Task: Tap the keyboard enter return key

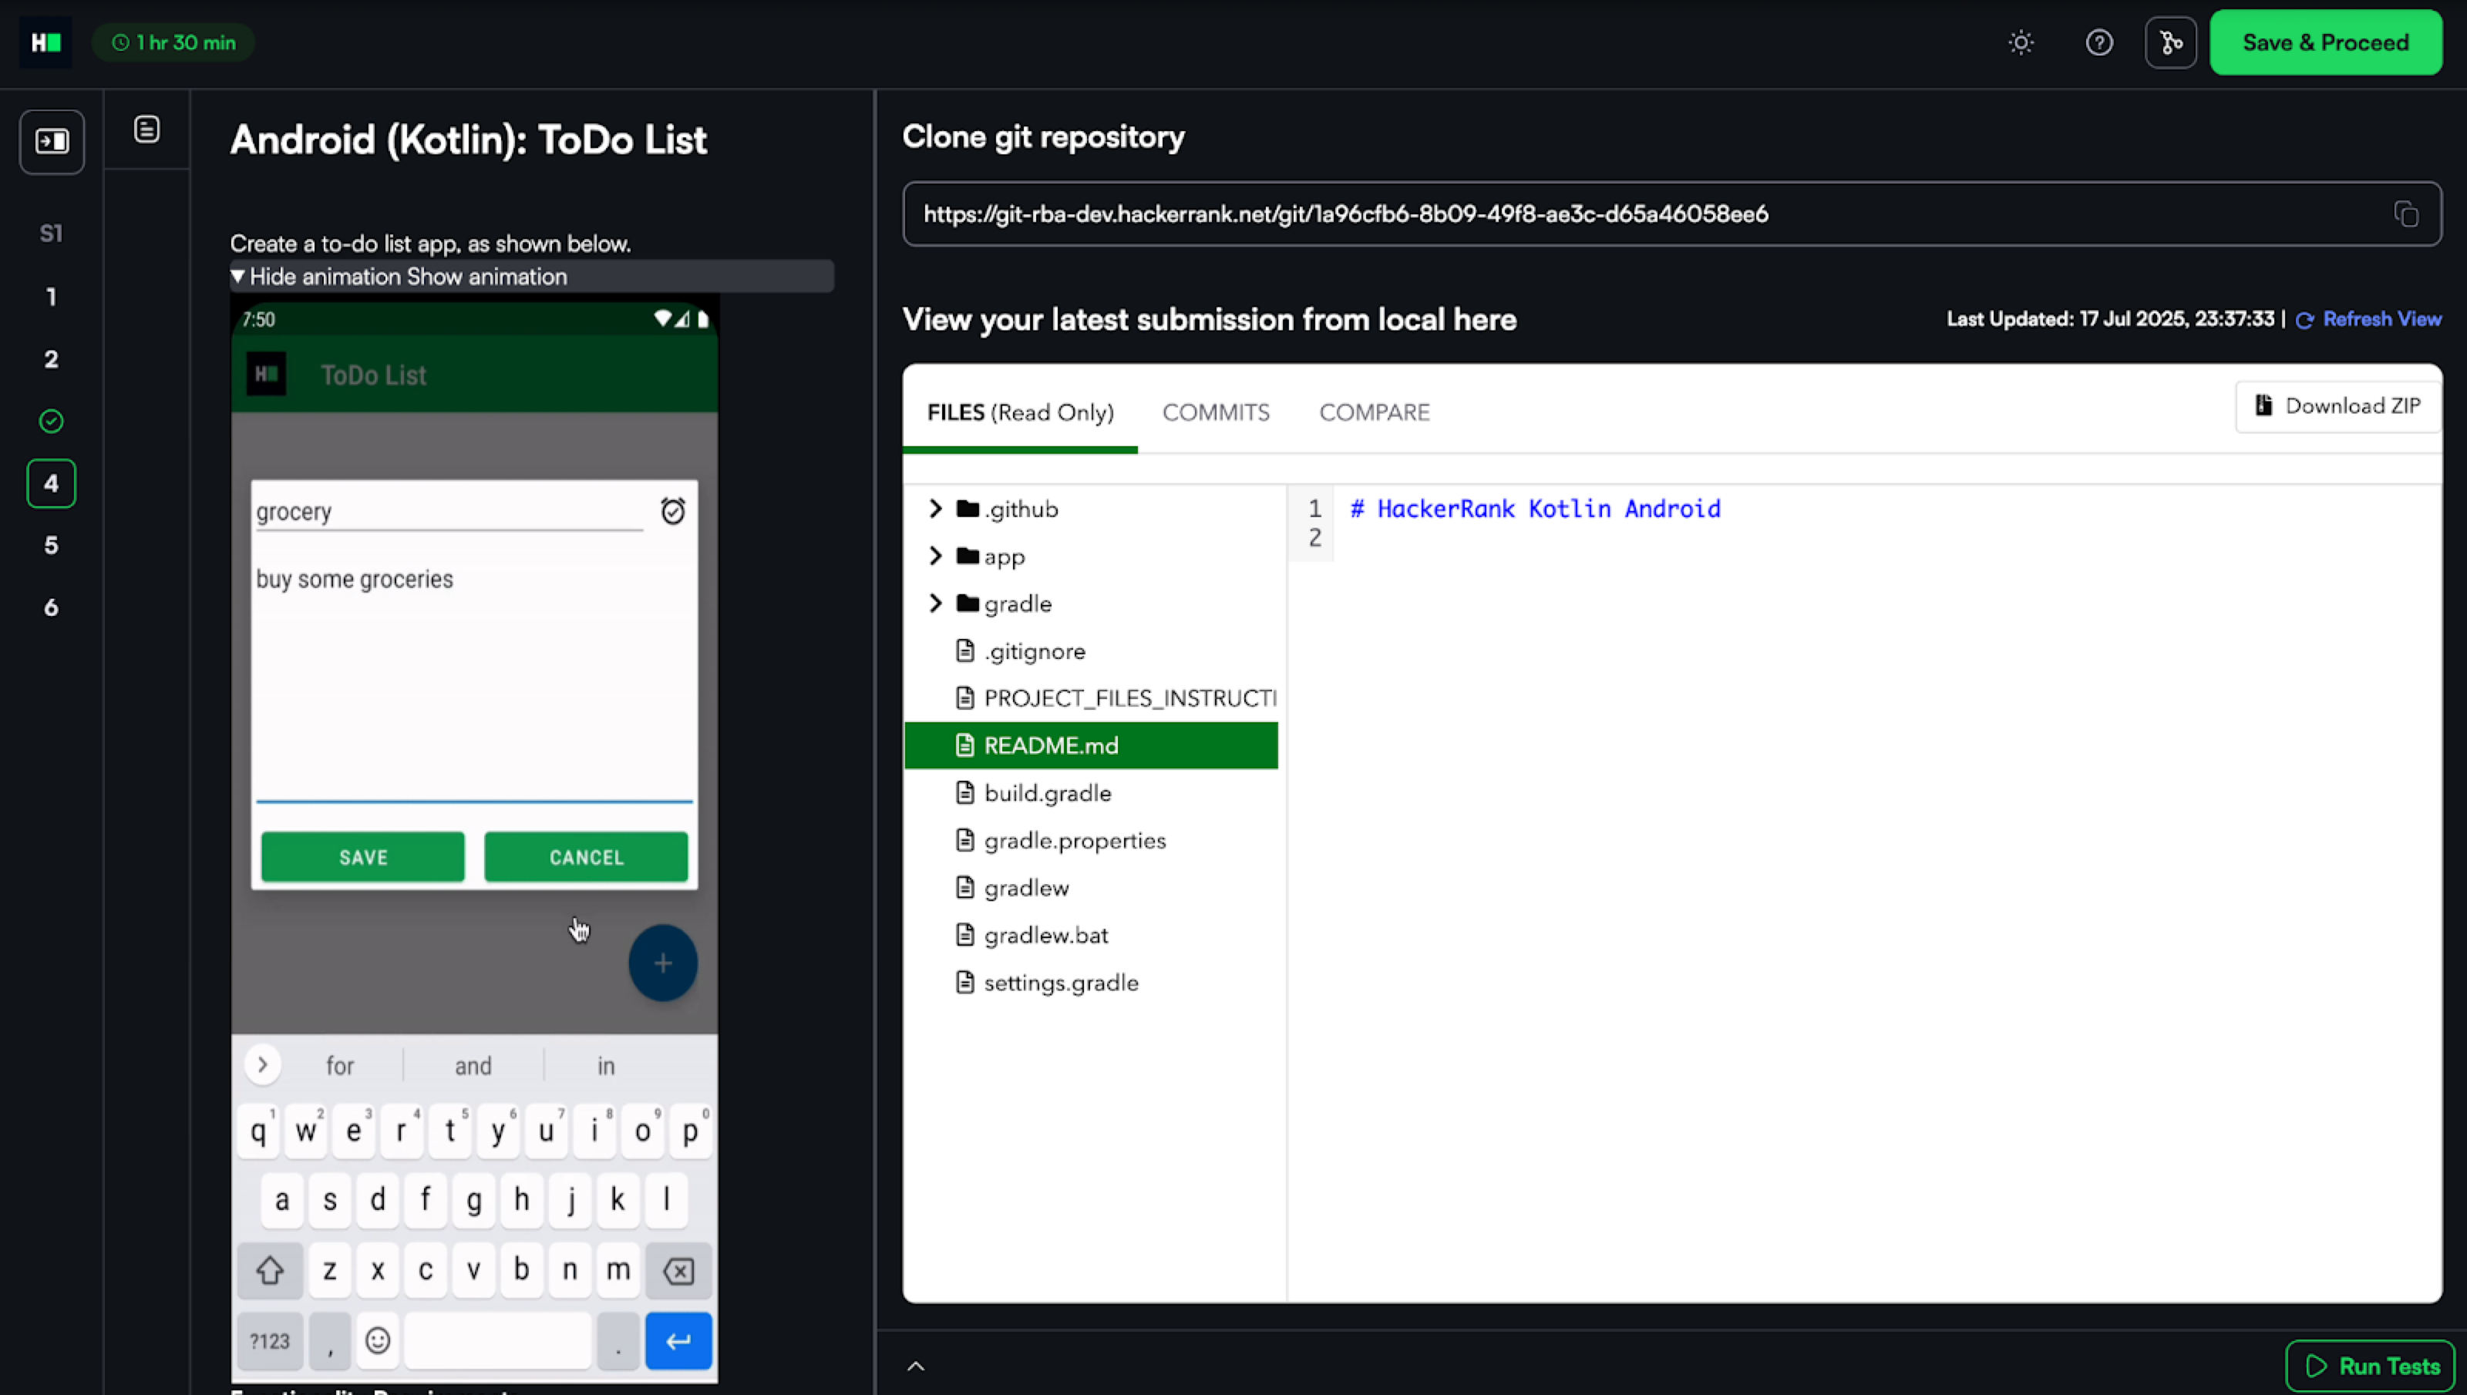Action: pos(678,1340)
